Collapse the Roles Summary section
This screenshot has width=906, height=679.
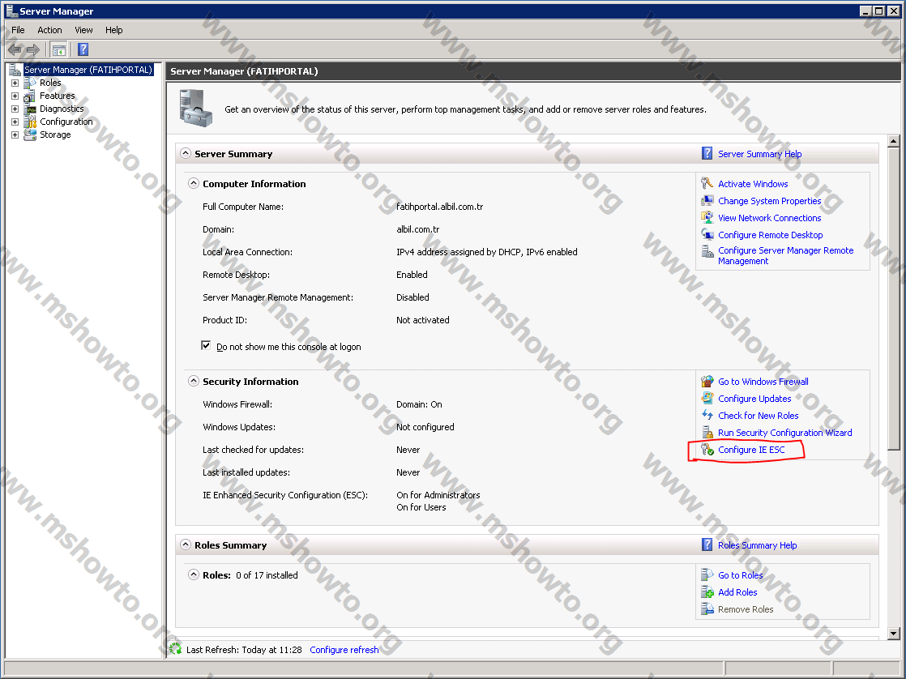[x=186, y=544]
